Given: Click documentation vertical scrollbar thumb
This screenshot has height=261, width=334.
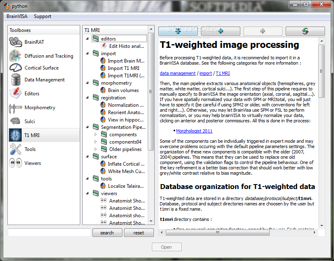Looking at the screenshot, I should coord(322,71).
